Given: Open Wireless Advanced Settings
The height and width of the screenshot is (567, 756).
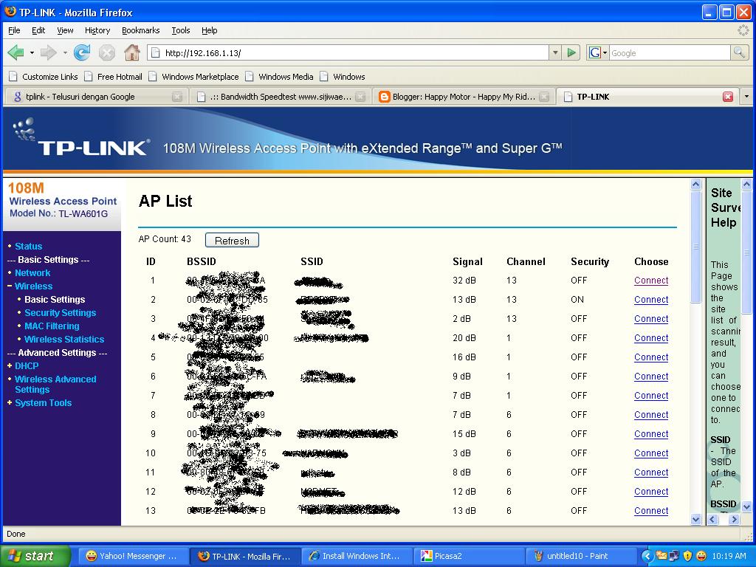Looking at the screenshot, I should [55, 384].
